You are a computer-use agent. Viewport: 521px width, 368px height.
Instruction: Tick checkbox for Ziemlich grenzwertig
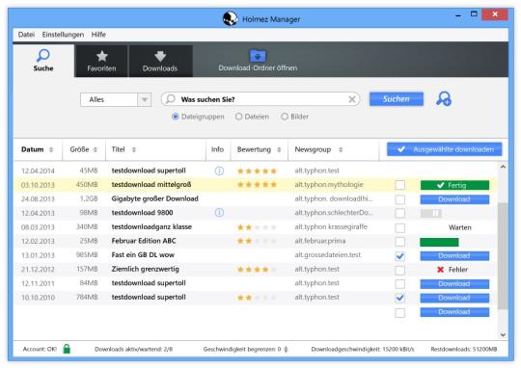[x=400, y=270]
